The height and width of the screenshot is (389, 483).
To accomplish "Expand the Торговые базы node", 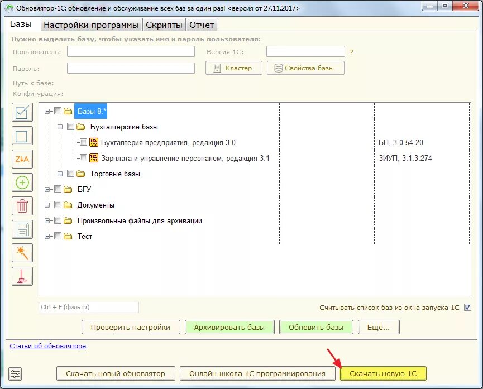I will [x=60, y=174].
